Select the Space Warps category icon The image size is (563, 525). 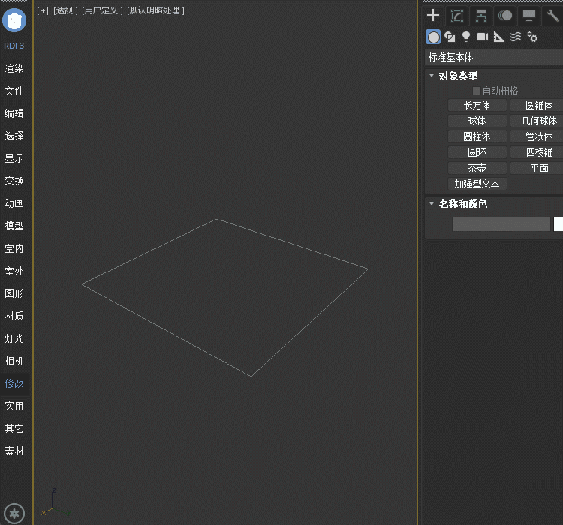tap(516, 37)
